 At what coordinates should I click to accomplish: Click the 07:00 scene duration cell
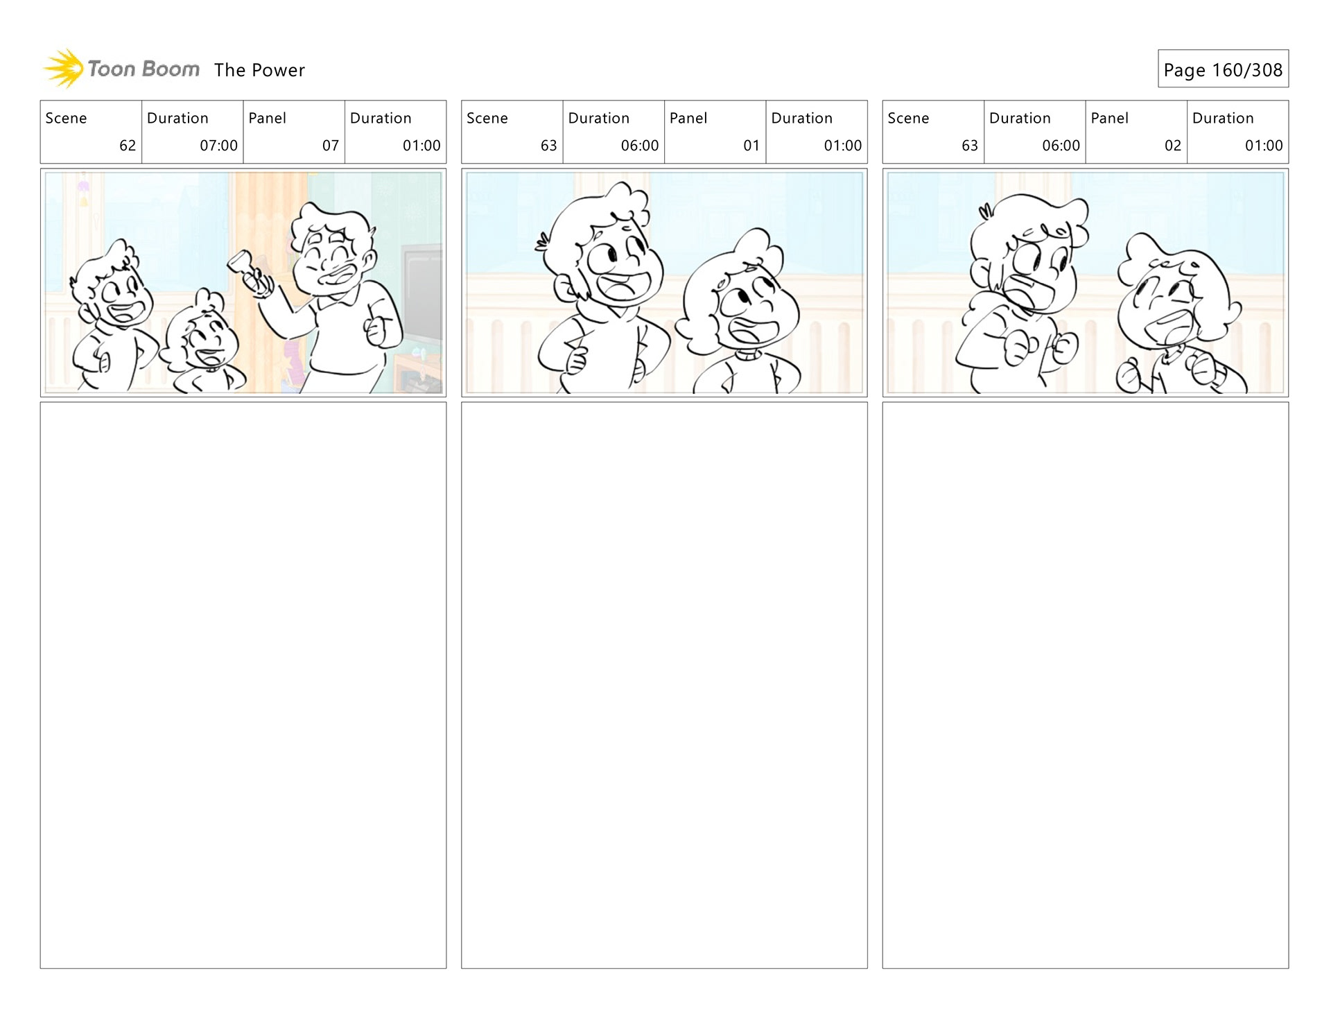click(x=193, y=132)
